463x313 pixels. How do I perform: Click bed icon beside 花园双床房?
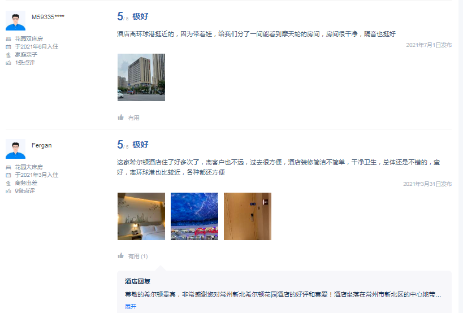point(8,39)
